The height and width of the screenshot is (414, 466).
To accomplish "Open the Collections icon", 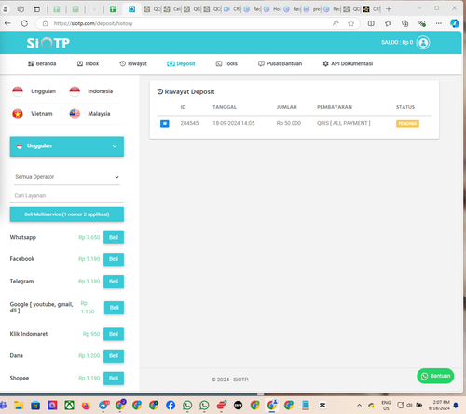I will pyautogui.click(x=404, y=23).
